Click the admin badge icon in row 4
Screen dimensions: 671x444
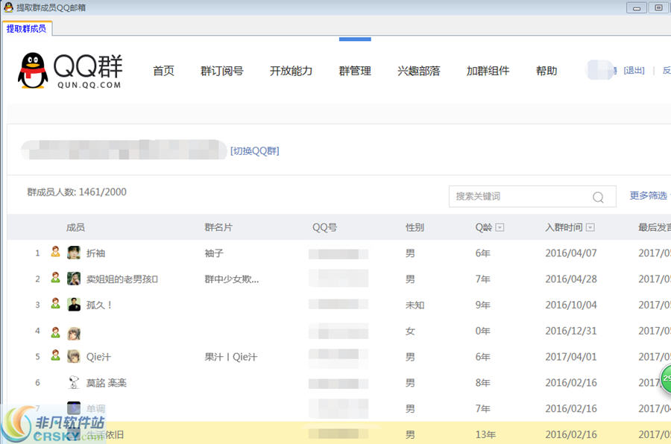[55, 332]
